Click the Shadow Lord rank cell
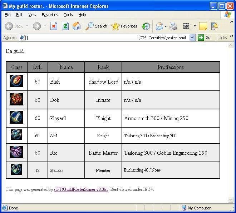This screenshot has height=213, width=236. pyautogui.click(x=103, y=82)
